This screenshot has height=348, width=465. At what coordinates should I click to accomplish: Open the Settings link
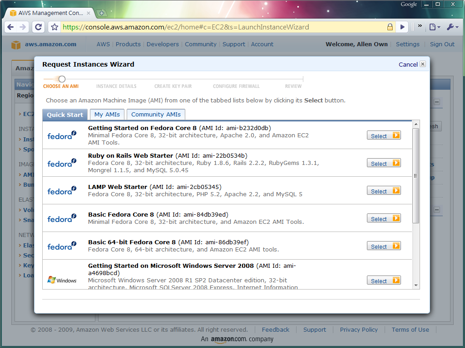point(407,44)
